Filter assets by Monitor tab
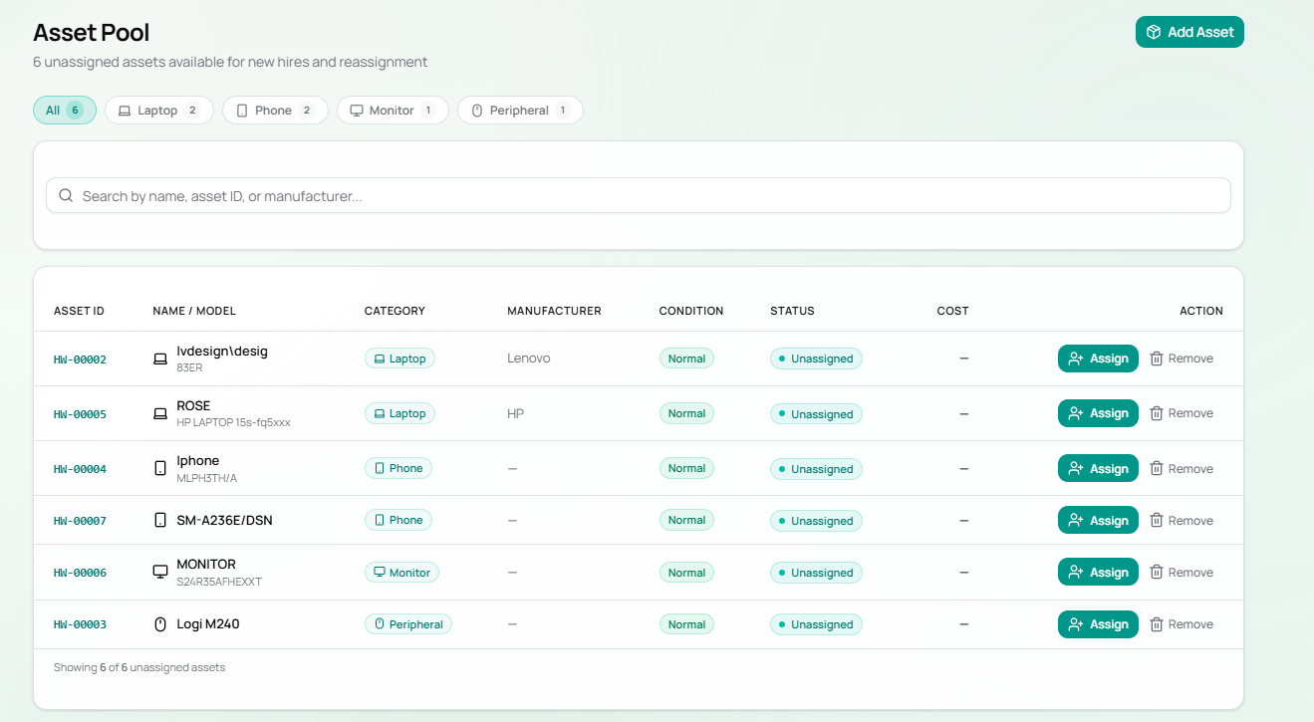Screen dimensions: 1314x722 point(393,111)
